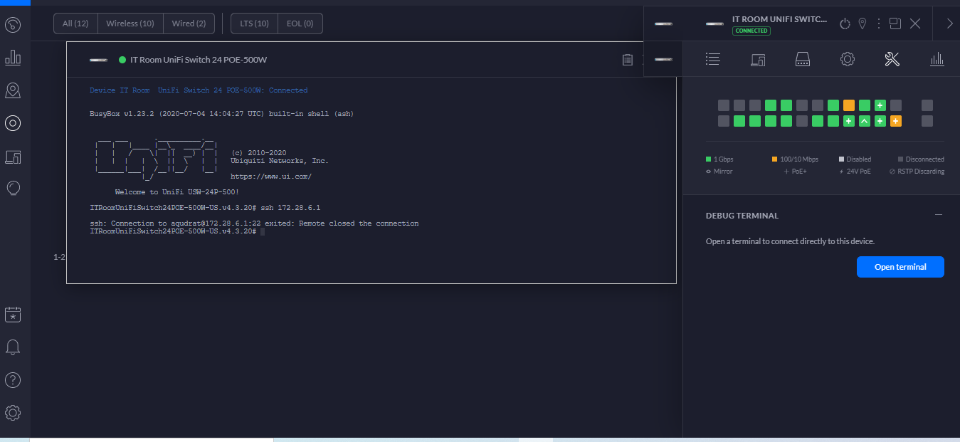Switch to the device Ports tab
Screen dimensions: 960x442
(x=803, y=60)
